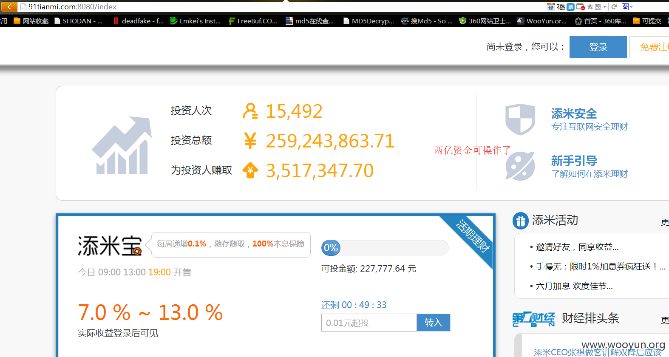This screenshot has height=357, width=669.
Task: Open 六月加息 欢度佳节 activity link
Action: [x=574, y=286]
